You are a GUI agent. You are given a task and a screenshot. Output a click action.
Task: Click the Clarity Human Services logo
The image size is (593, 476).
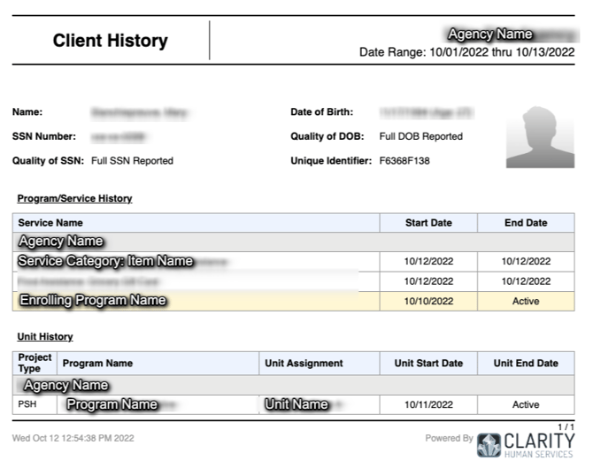point(526,443)
